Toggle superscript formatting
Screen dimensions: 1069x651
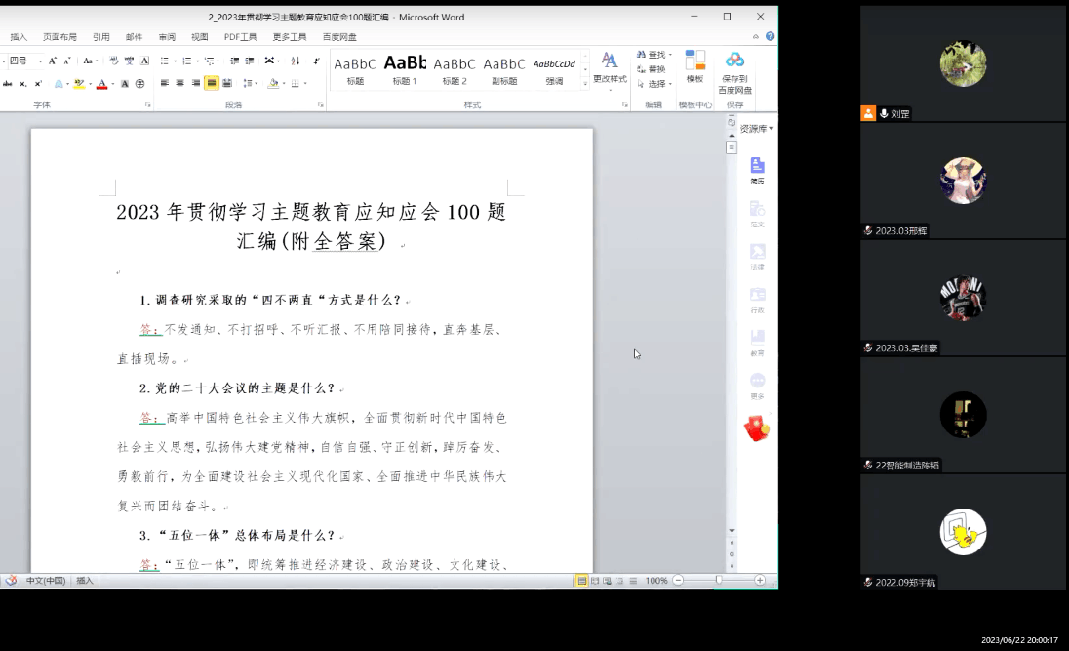[x=37, y=83]
